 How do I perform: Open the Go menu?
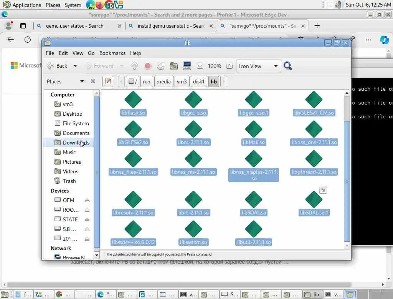[x=91, y=53]
